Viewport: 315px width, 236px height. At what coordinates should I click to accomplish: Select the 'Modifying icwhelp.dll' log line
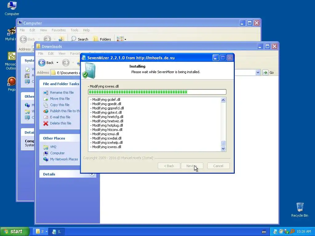106,143
